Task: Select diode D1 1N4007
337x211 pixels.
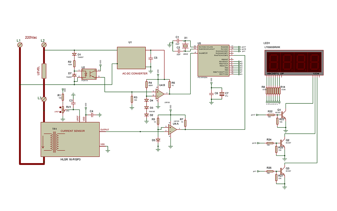Action: click(74, 55)
